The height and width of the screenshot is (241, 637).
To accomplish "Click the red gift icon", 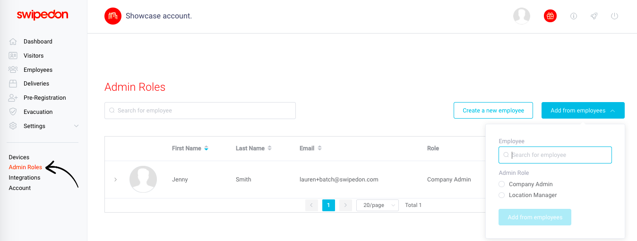I will (x=550, y=16).
